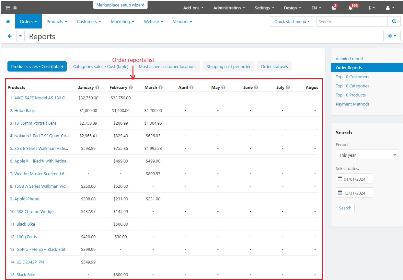Click Marketplace setup wizard button

120,5
